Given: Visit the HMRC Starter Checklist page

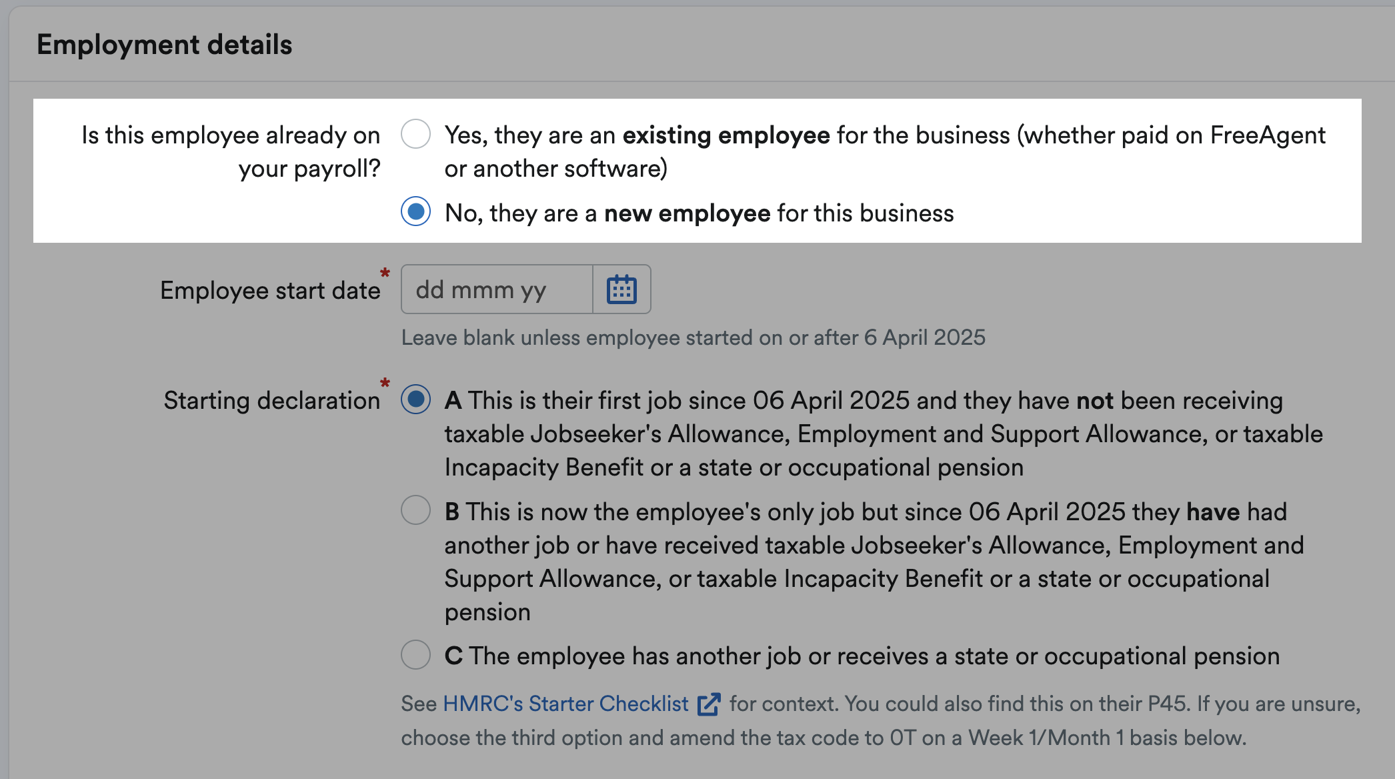Looking at the screenshot, I should tap(565, 703).
